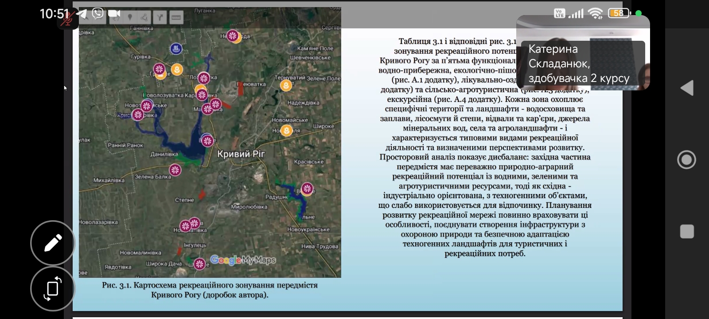Tap the screen rotate button
This screenshot has height=319, width=709.
click(53, 288)
